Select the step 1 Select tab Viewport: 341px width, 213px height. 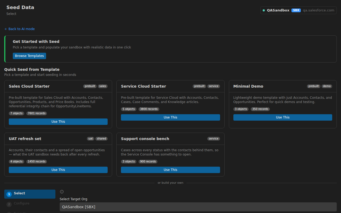click(x=30, y=194)
